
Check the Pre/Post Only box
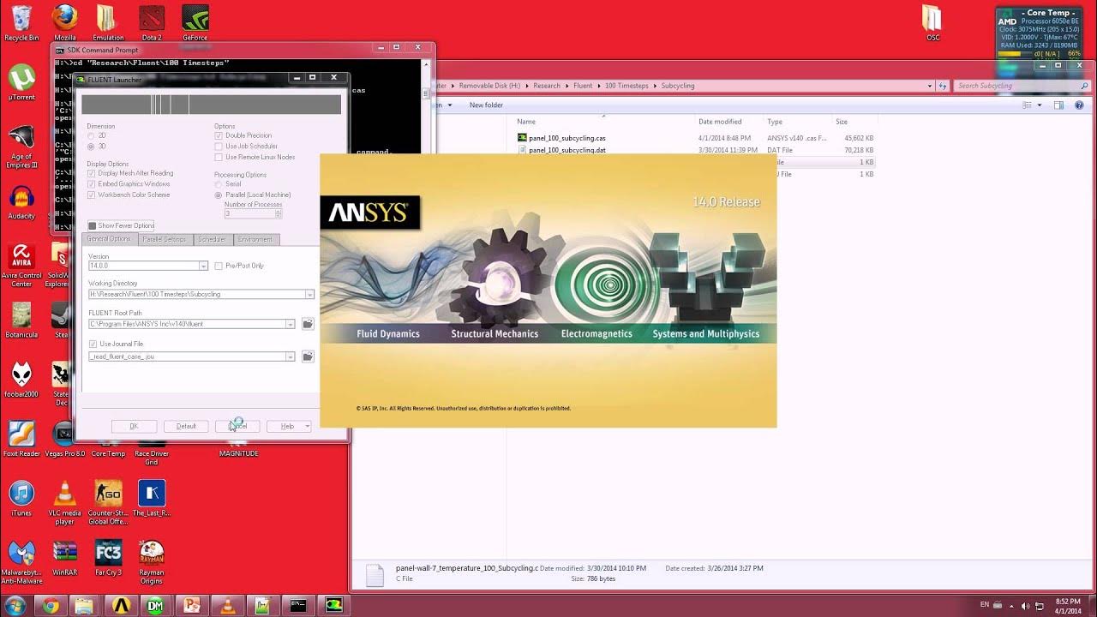[219, 266]
